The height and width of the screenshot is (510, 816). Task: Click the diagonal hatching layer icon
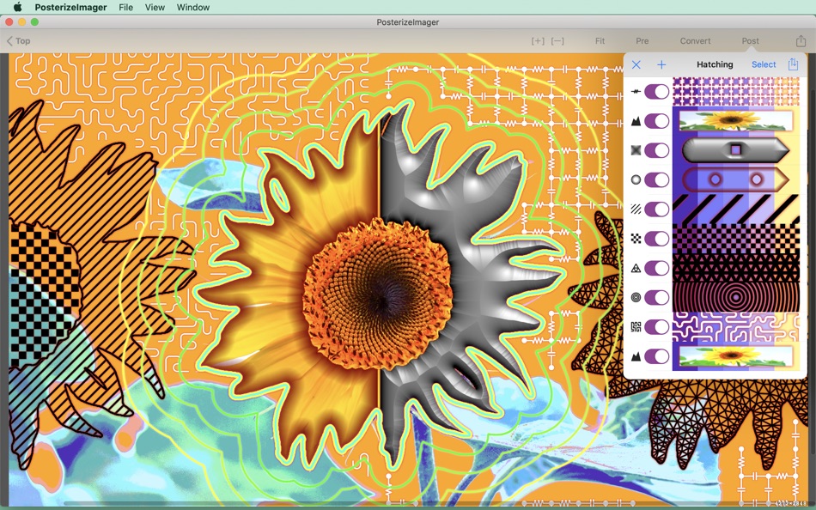636,209
